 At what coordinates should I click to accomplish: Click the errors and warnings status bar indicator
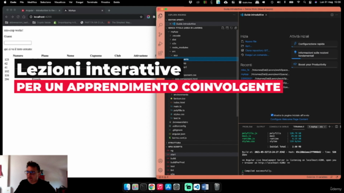[163, 177]
